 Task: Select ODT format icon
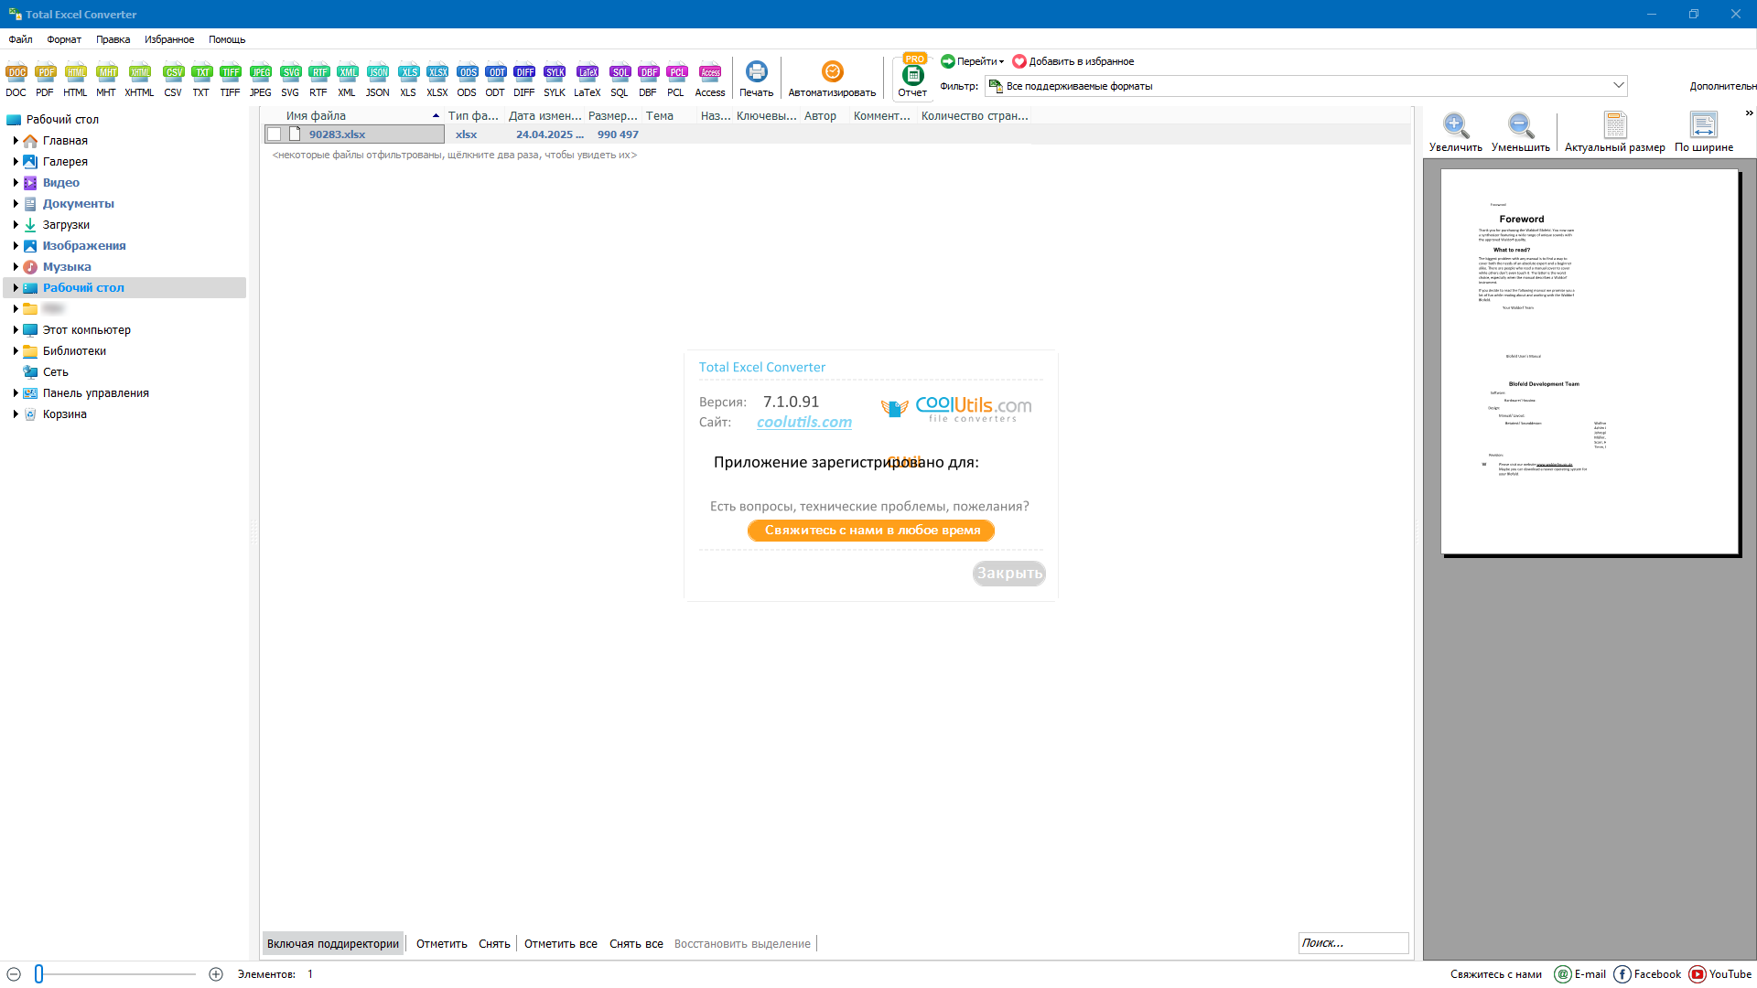point(495,80)
